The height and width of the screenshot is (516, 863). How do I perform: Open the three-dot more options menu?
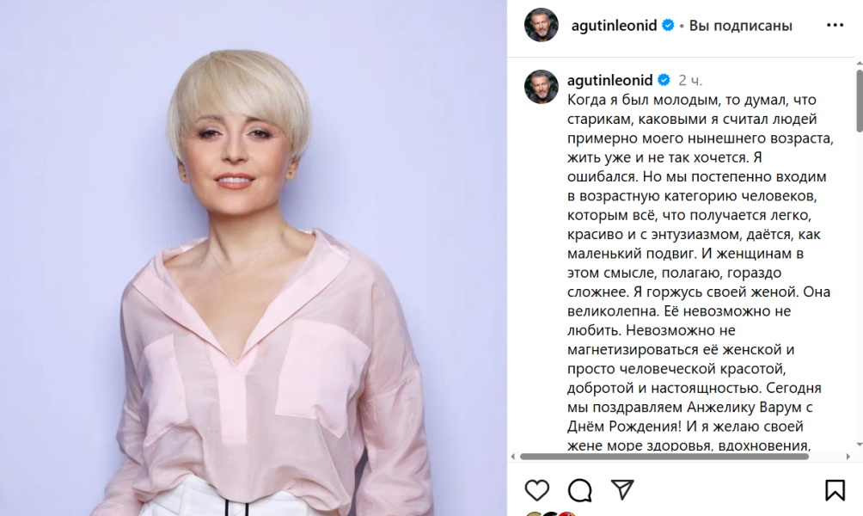835,25
